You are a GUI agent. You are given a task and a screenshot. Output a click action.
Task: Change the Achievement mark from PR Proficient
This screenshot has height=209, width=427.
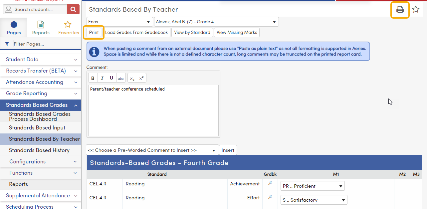(312, 186)
